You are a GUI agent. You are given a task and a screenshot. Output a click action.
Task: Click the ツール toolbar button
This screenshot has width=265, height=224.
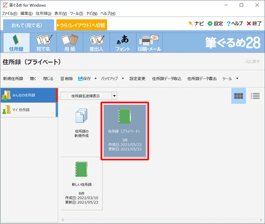pos(227,79)
